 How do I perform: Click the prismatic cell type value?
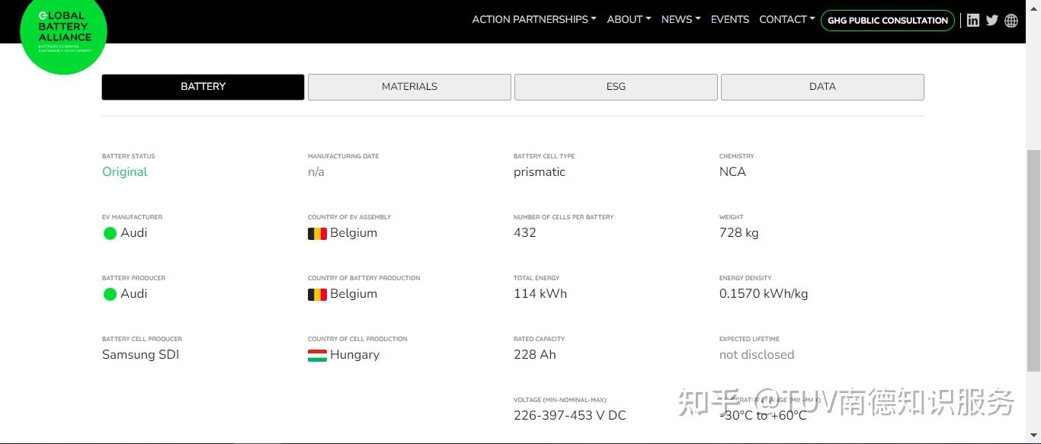click(540, 172)
